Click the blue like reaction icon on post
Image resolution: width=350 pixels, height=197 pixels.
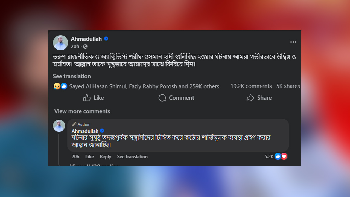coord(64,86)
